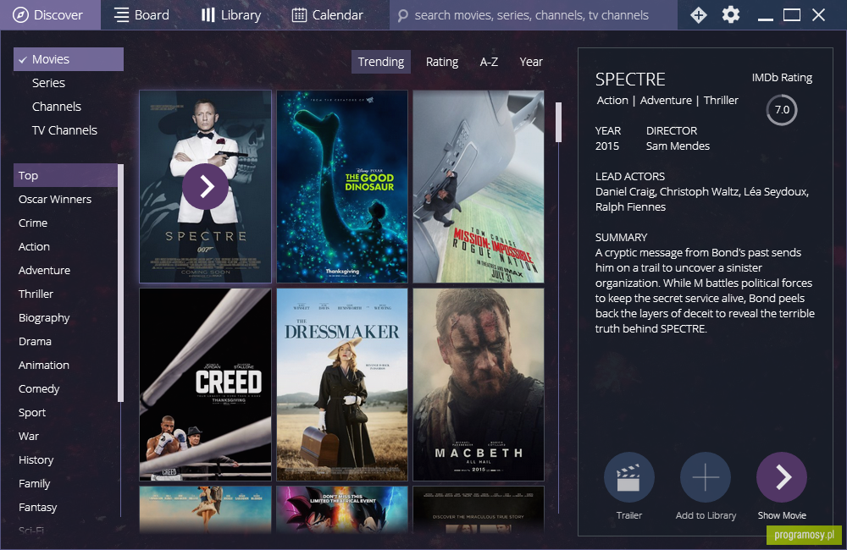Sort movies by Rating
847x550 pixels.
coord(442,62)
